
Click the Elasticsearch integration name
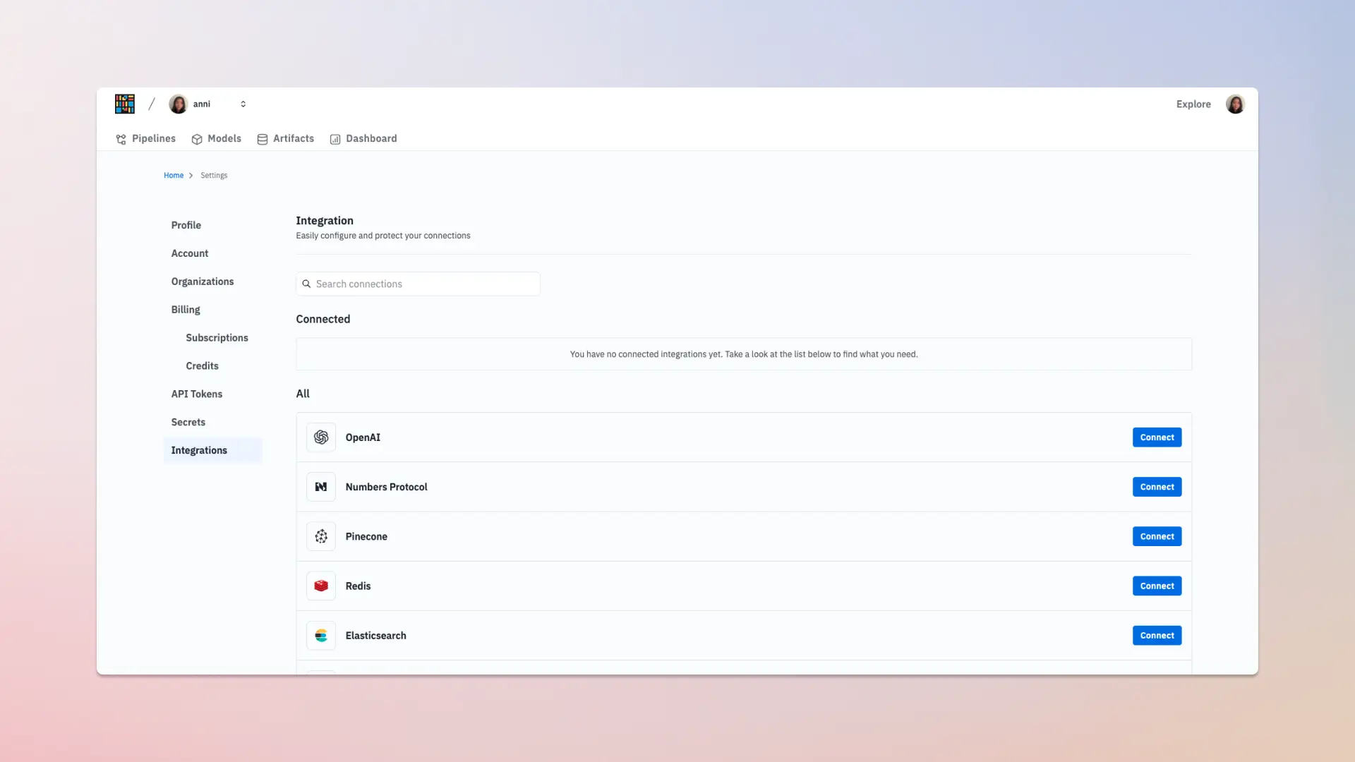[375, 636]
